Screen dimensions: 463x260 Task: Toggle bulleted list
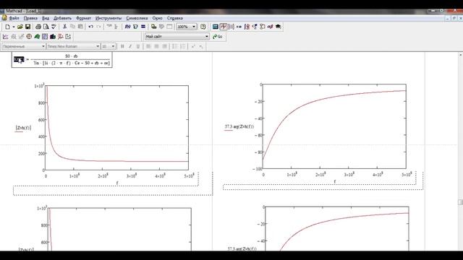click(175, 46)
